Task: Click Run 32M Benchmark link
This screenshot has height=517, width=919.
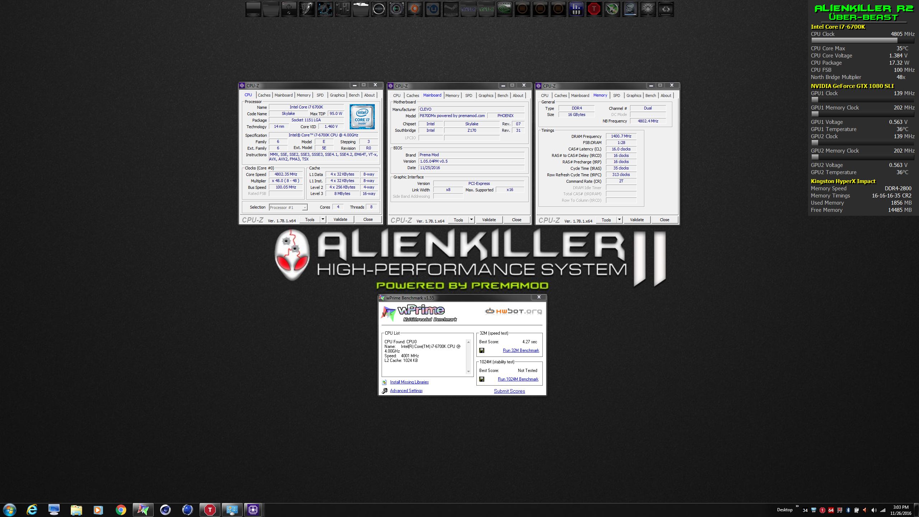Action: (x=521, y=350)
